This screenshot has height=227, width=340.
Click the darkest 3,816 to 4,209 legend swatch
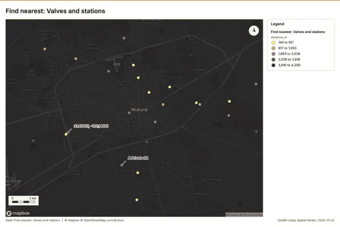(273, 65)
